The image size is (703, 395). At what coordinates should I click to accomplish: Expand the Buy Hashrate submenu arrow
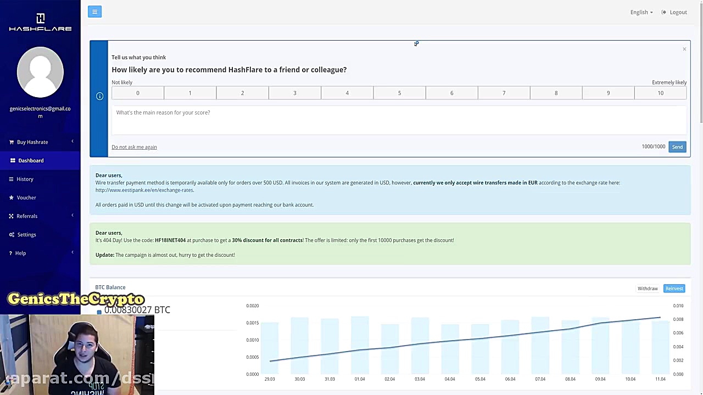coord(72,142)
